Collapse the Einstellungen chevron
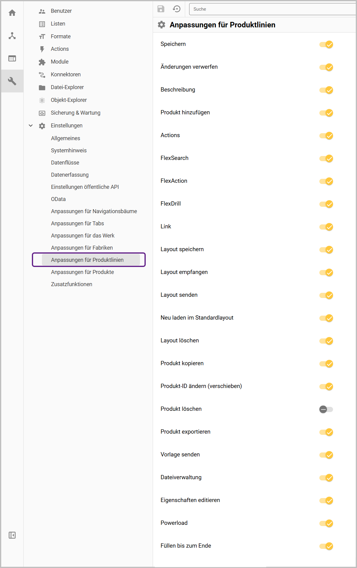 31,126
